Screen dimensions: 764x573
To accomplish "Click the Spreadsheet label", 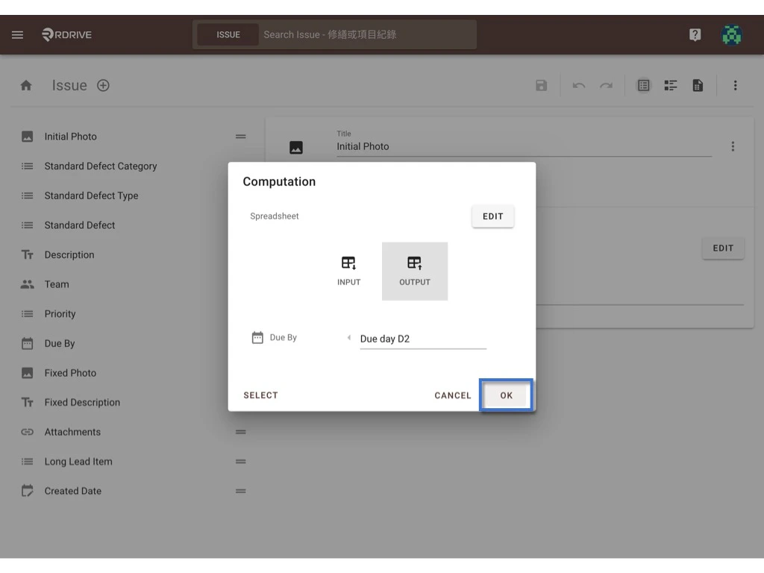I will coord(275,216).
